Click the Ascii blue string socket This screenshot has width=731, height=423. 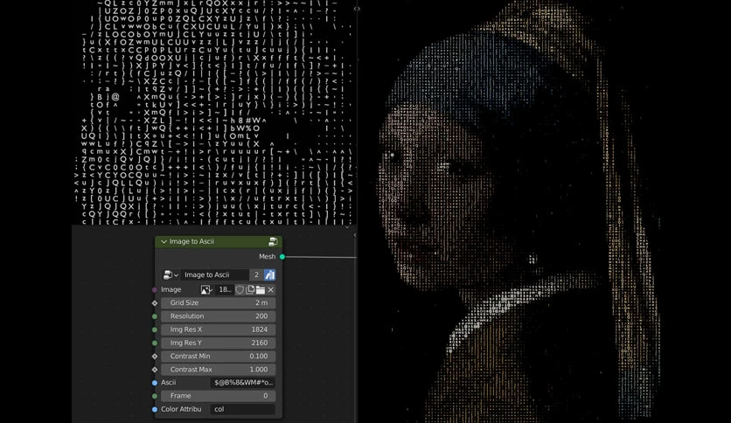[x=155, y=383]
